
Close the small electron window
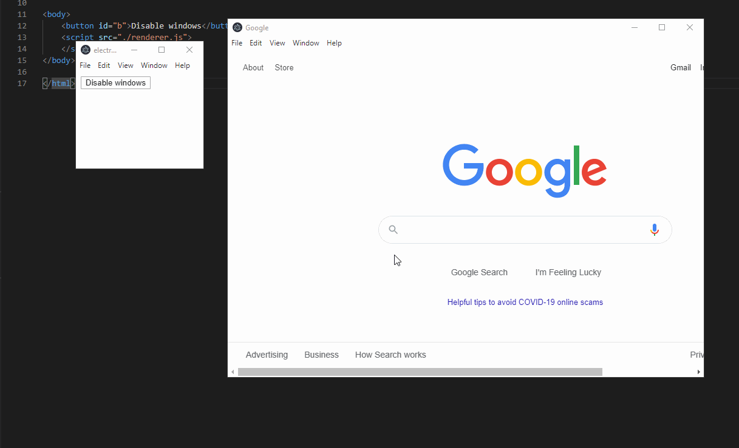tap(189, 50)
